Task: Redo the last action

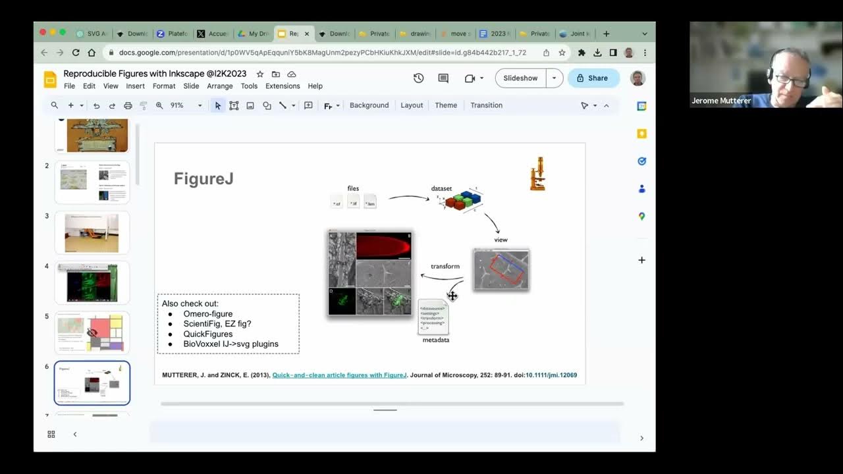Action: coord(112,105)
